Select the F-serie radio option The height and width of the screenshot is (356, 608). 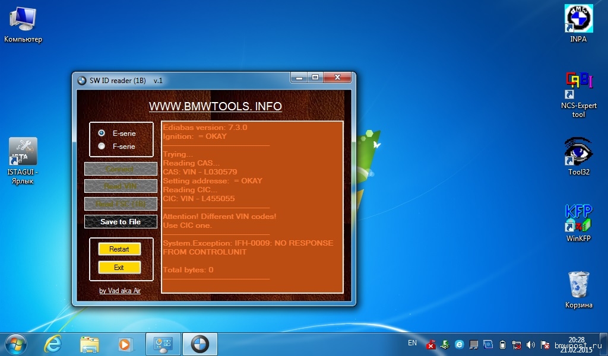coord(102,146)
